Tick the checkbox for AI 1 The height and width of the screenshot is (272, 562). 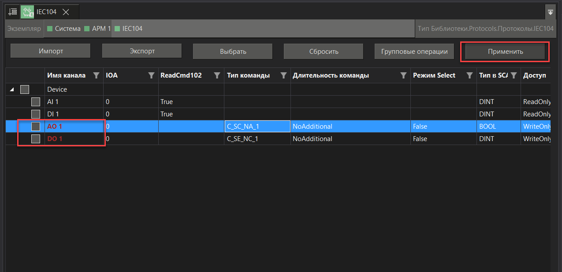(x=36, y=102)
